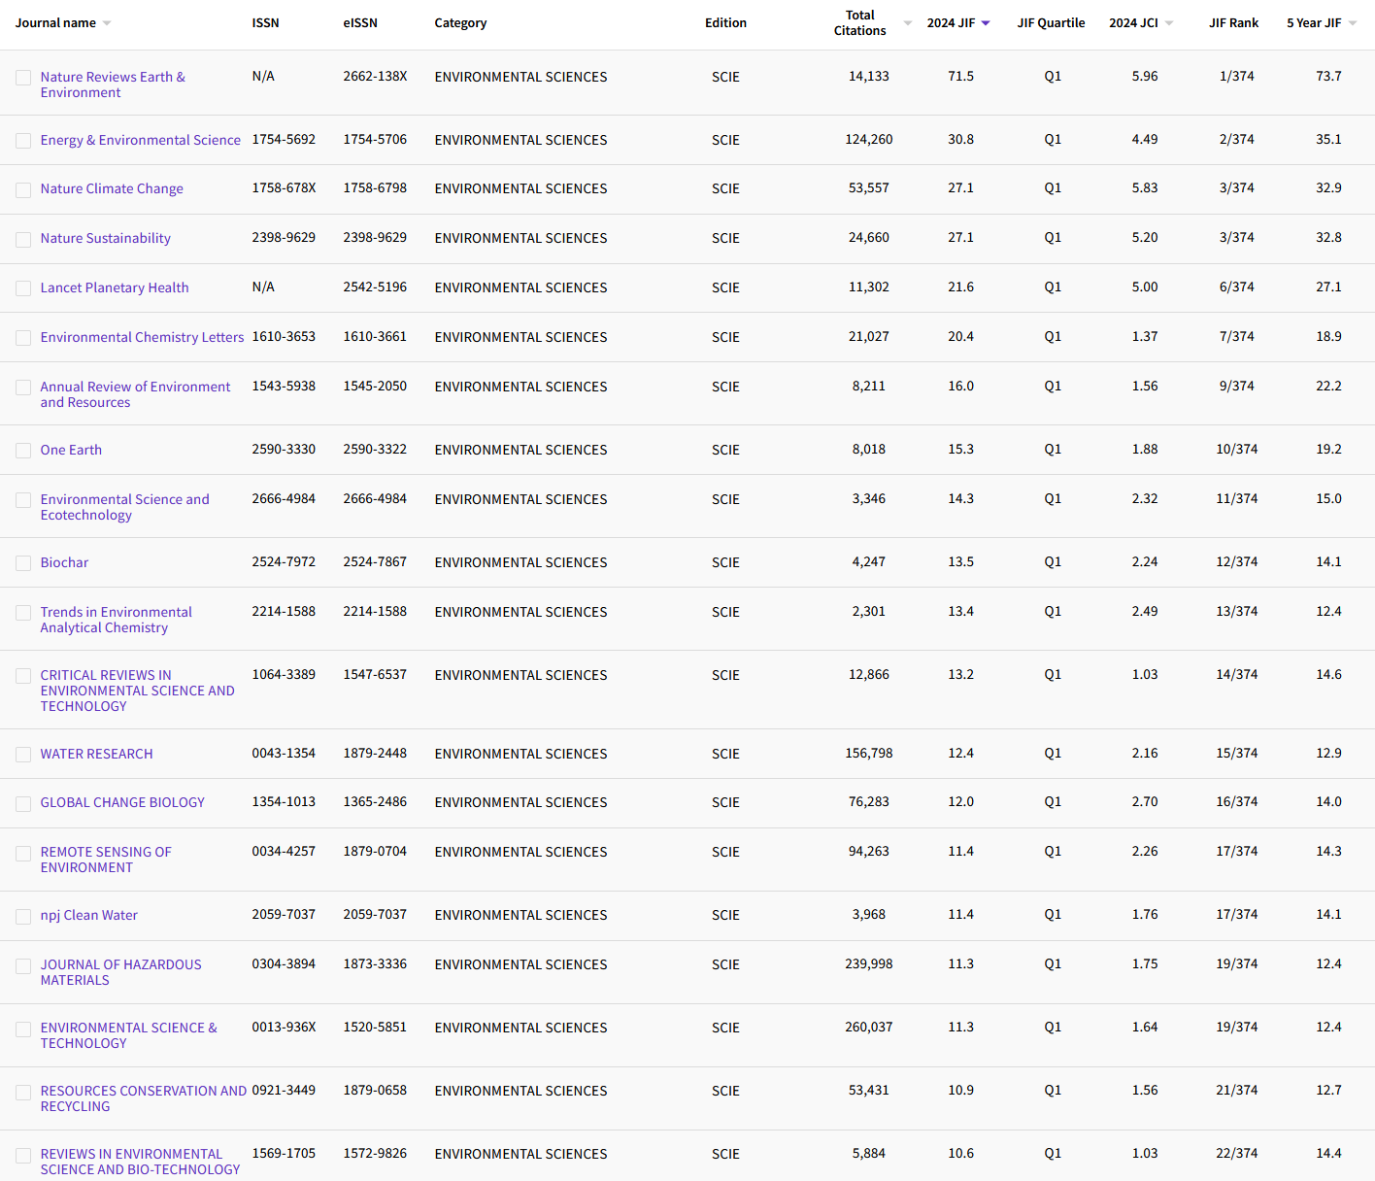
Task: Select JIF rank 1/374 cell
Action: click(1236, 76)
